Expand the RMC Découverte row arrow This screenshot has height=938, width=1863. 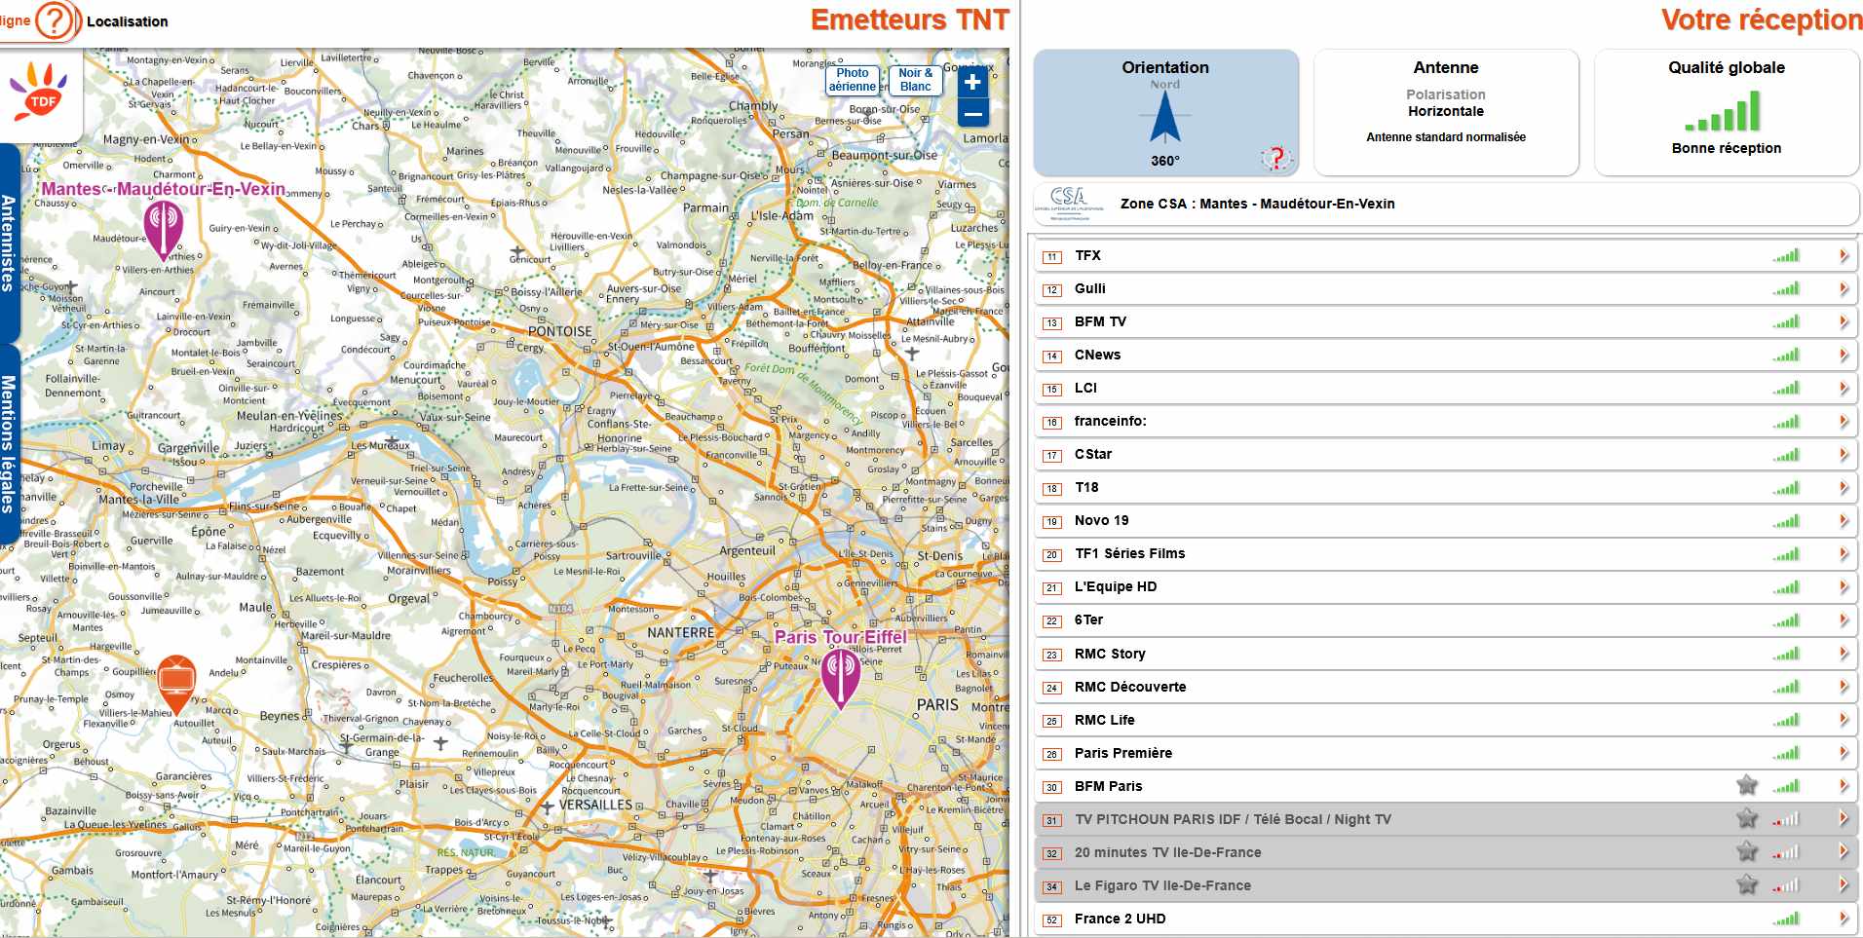(1844, 687)
